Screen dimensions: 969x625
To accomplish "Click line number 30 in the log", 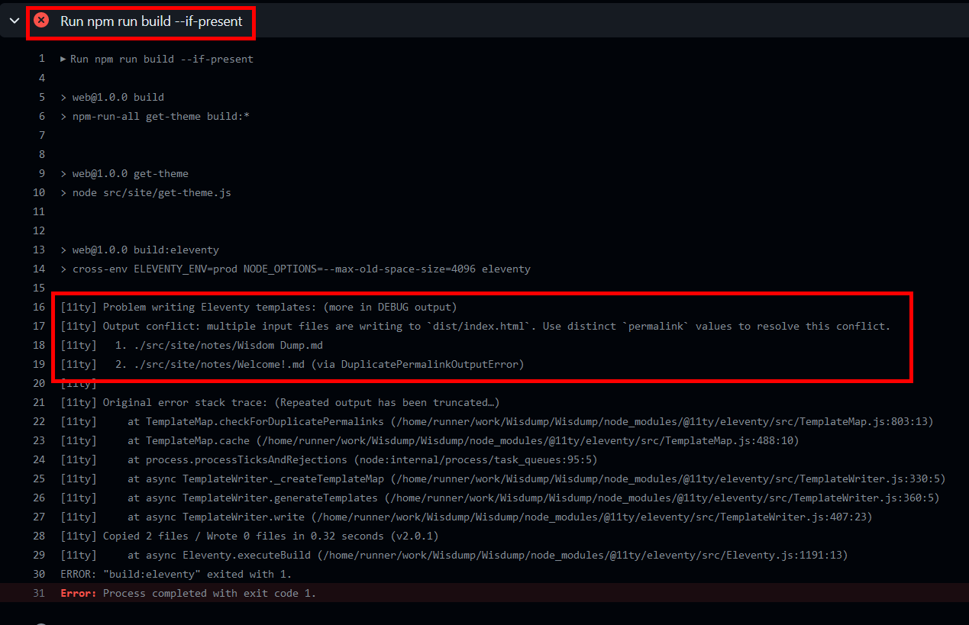I will [39, 574].
